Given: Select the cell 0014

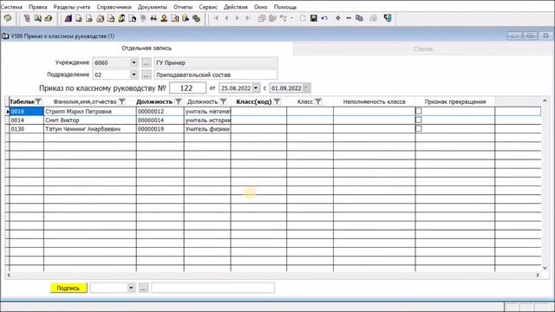Looking at the screenshot, I should 26,120.
